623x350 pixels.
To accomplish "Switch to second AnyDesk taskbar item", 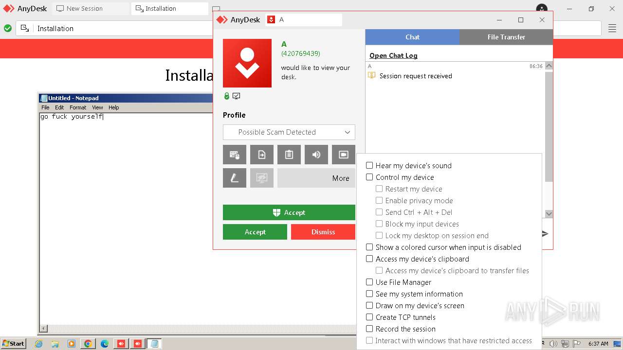I will (x=138, y=344).
